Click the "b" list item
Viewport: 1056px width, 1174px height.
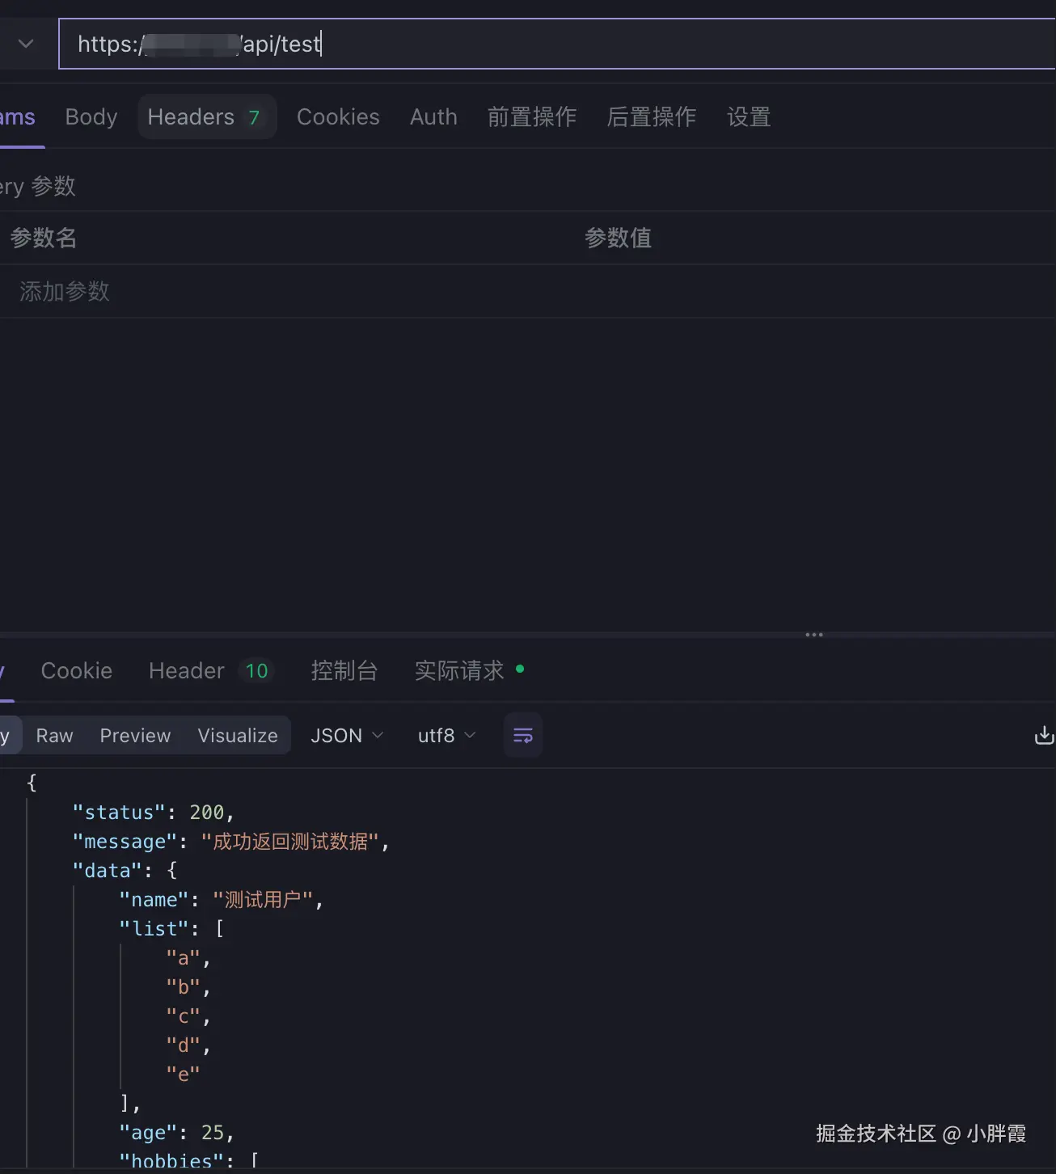tap(188, 987)
